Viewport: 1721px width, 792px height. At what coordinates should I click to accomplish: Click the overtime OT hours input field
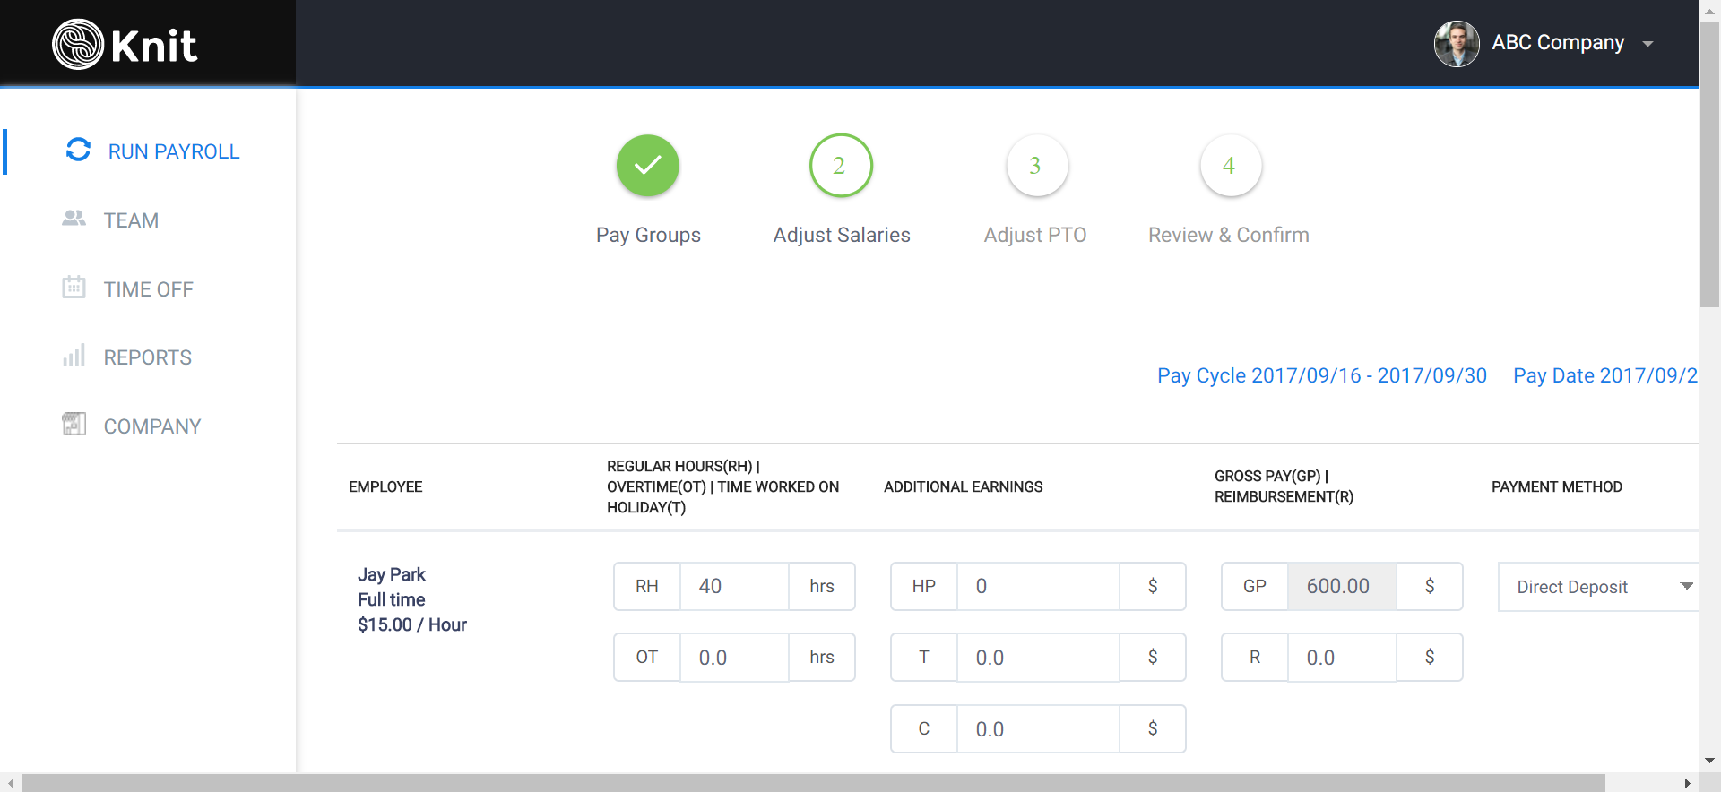[x=734, y=658]
